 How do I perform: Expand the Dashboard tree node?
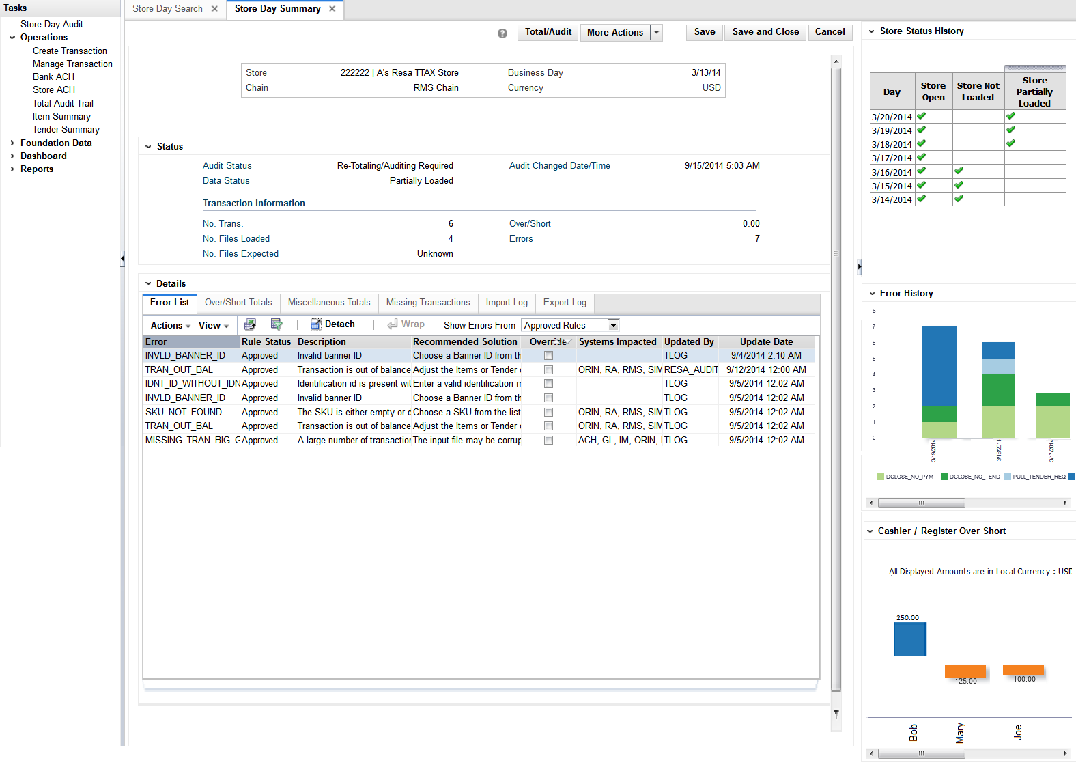point(12,156)
